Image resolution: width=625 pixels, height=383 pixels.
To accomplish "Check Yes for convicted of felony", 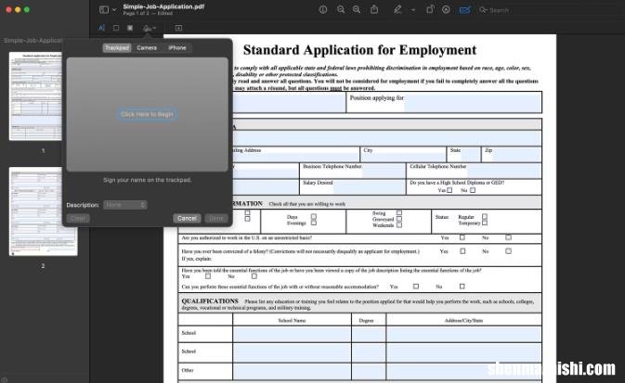I will coord(462,251).
